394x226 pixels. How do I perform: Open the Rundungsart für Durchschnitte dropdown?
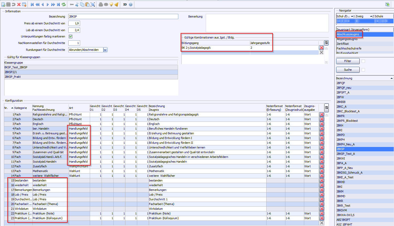pos(105,50)
